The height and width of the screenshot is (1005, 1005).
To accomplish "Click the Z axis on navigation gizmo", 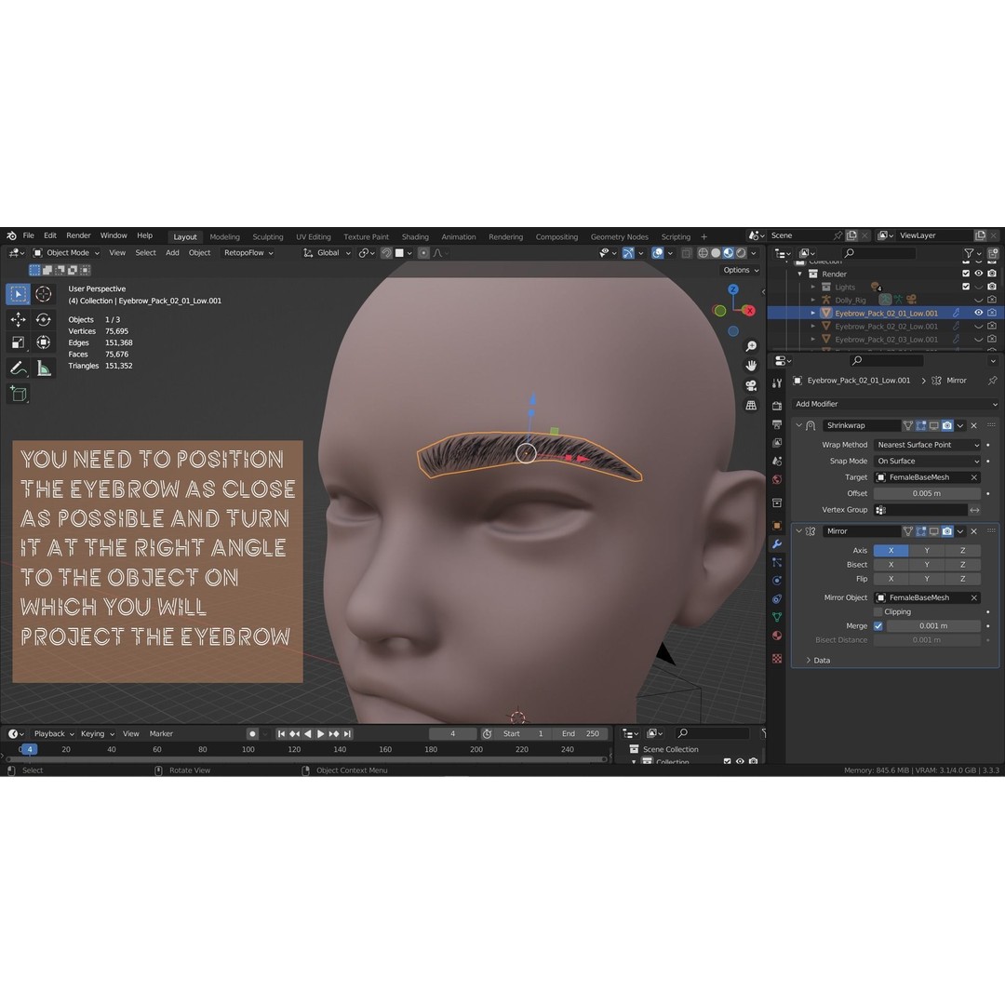I will click(x=733, y=289).
